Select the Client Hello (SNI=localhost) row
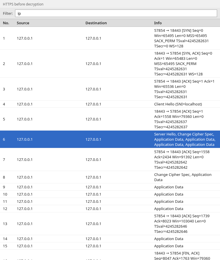The width and height of the screenshot is (220, 260). click(110, 104)
